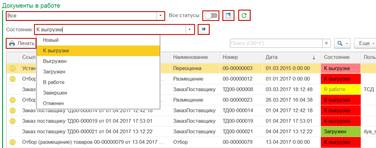Click the ЗаказПоставщику cell in row ТД00-000014
Image resolution: width=376 pixels, height=148 pixels.
tap(195, 110)
